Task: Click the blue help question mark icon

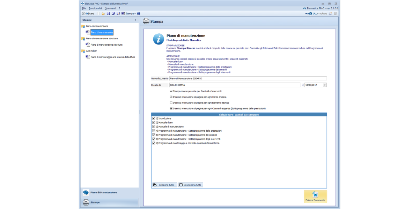Action: pos(139,14)
